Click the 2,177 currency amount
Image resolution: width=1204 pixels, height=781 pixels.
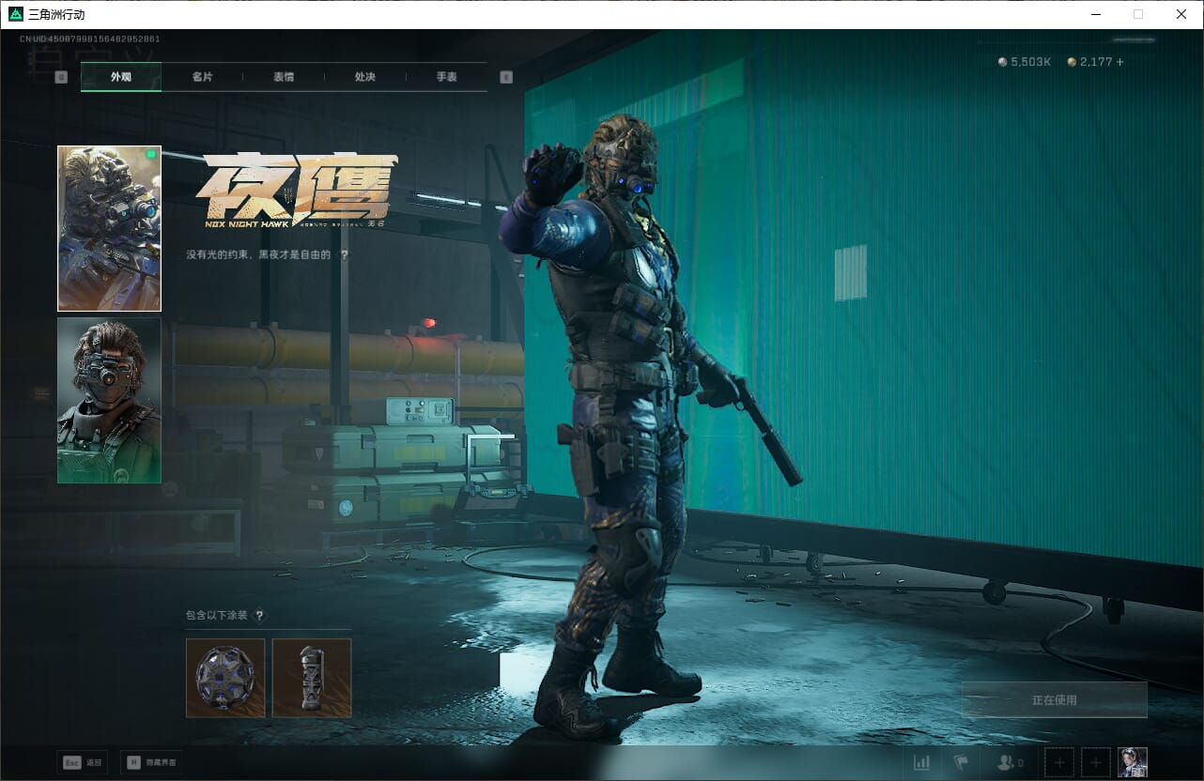click(x=1096, y=62)
